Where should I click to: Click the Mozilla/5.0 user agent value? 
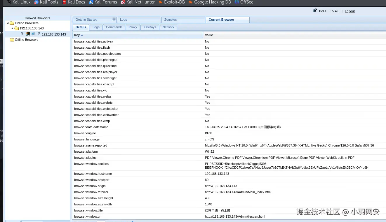coord(289,145)
